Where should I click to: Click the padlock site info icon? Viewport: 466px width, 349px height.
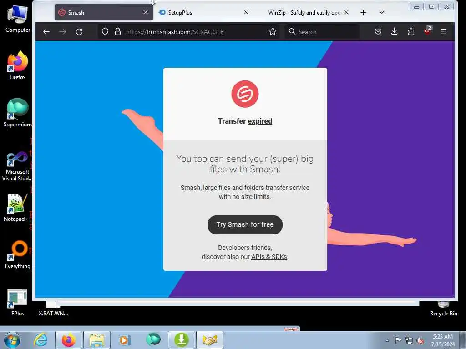coord(118,31)
